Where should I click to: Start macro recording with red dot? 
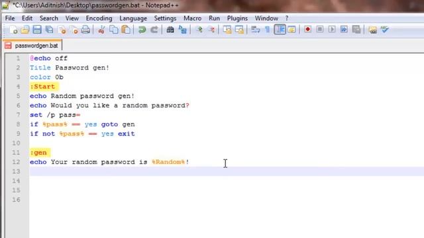tap(307, 29)
